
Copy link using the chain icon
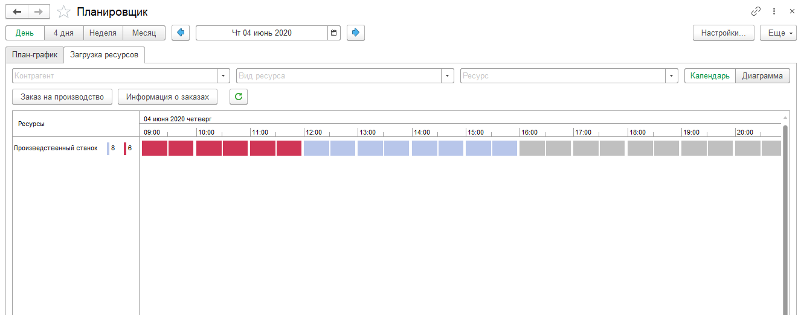[x=756, y=11]
